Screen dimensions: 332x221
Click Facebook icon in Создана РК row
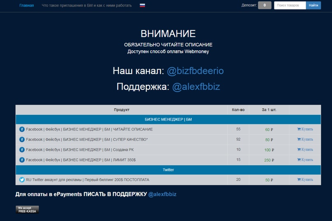(22, 149)
